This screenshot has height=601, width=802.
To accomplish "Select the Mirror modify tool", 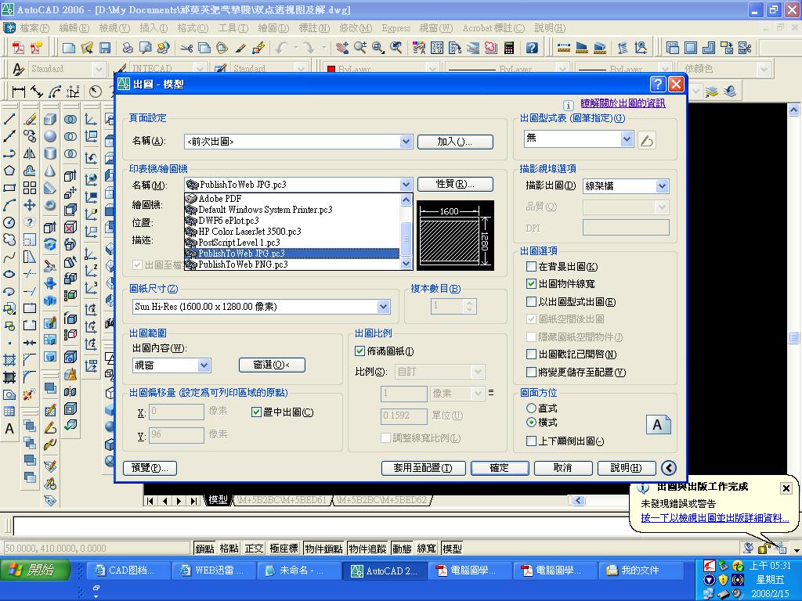I will point(30,153).
